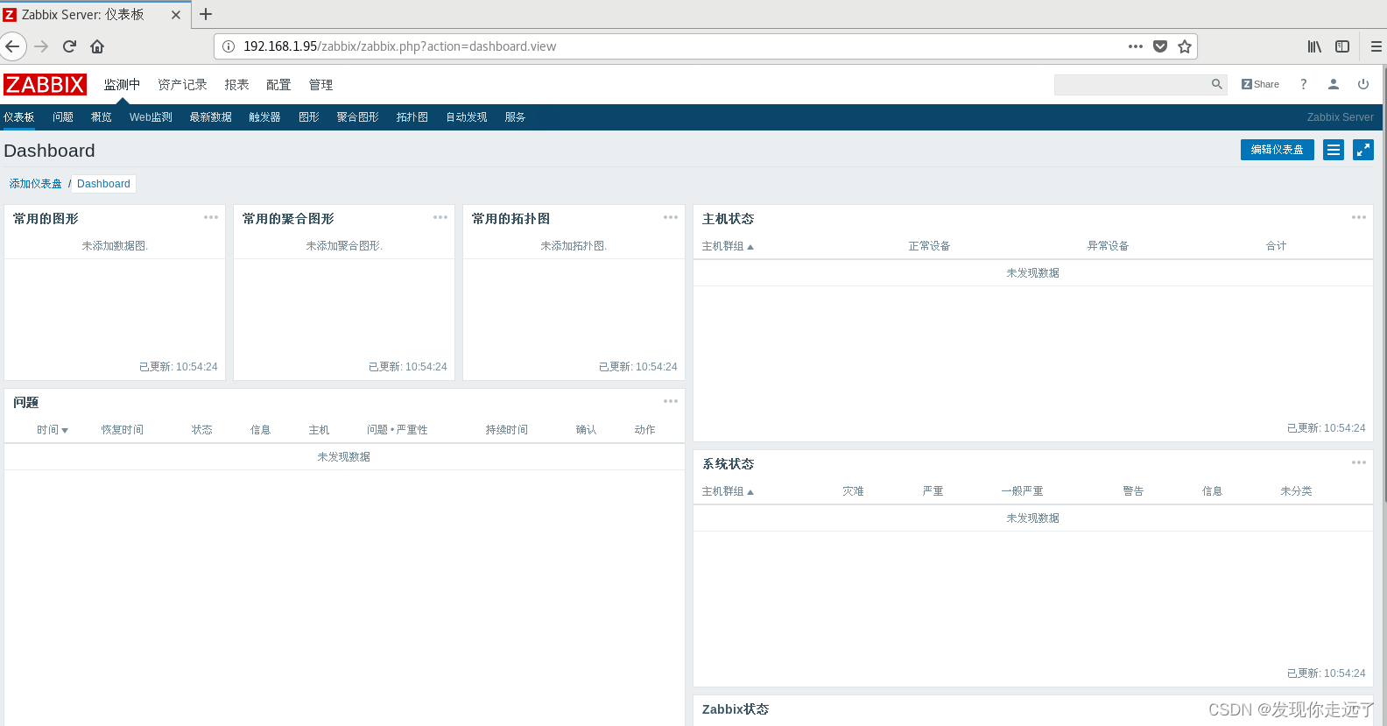This screenshot has height=726, width=1387.
Task: Open the 监测中 main menu
Action: 122,85
